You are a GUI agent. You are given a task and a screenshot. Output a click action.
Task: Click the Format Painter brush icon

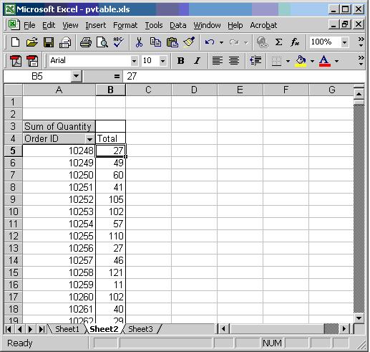tap(189, 42)
